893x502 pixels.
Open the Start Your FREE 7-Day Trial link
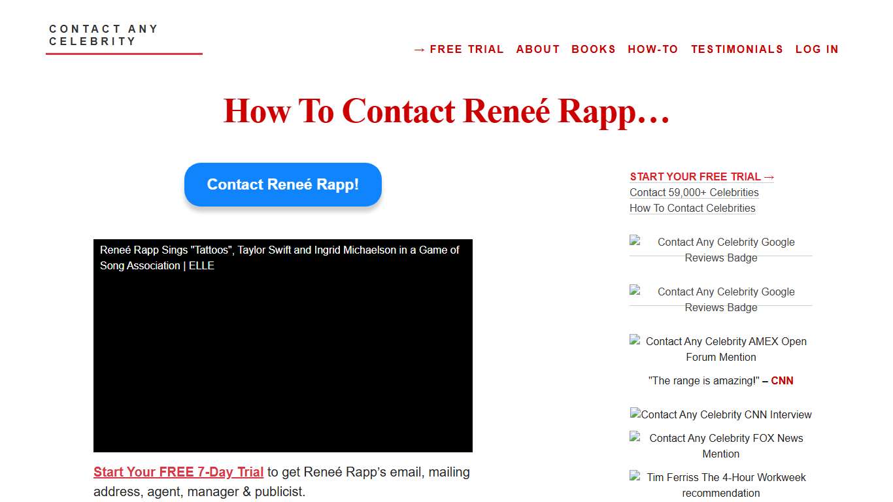[178, 472]
